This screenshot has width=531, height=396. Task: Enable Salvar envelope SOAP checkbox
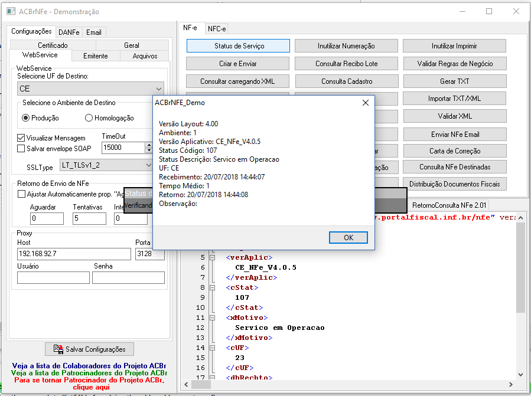pos(21,149)
